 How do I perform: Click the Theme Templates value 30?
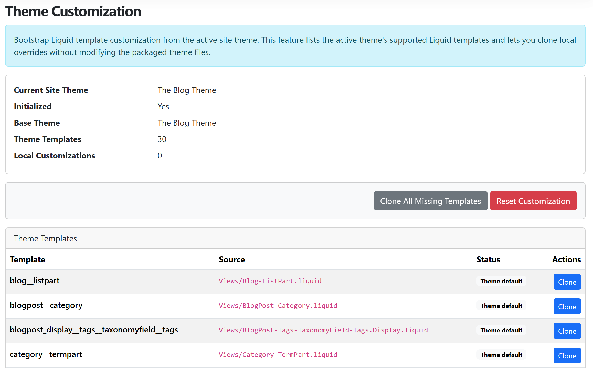tap(162, 139)
